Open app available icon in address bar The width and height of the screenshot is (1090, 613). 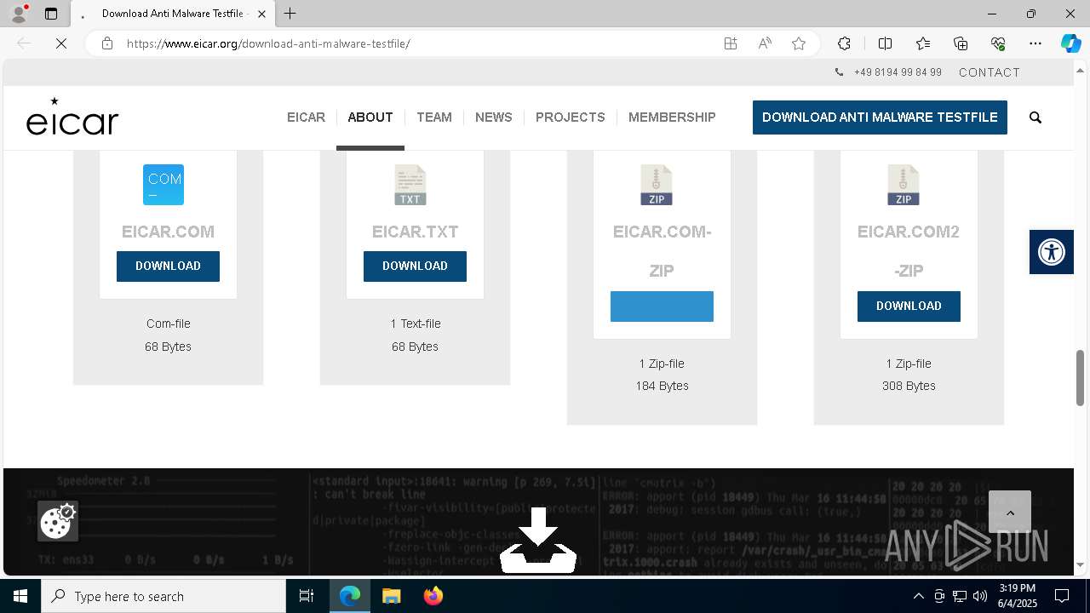tap(731, 43)
